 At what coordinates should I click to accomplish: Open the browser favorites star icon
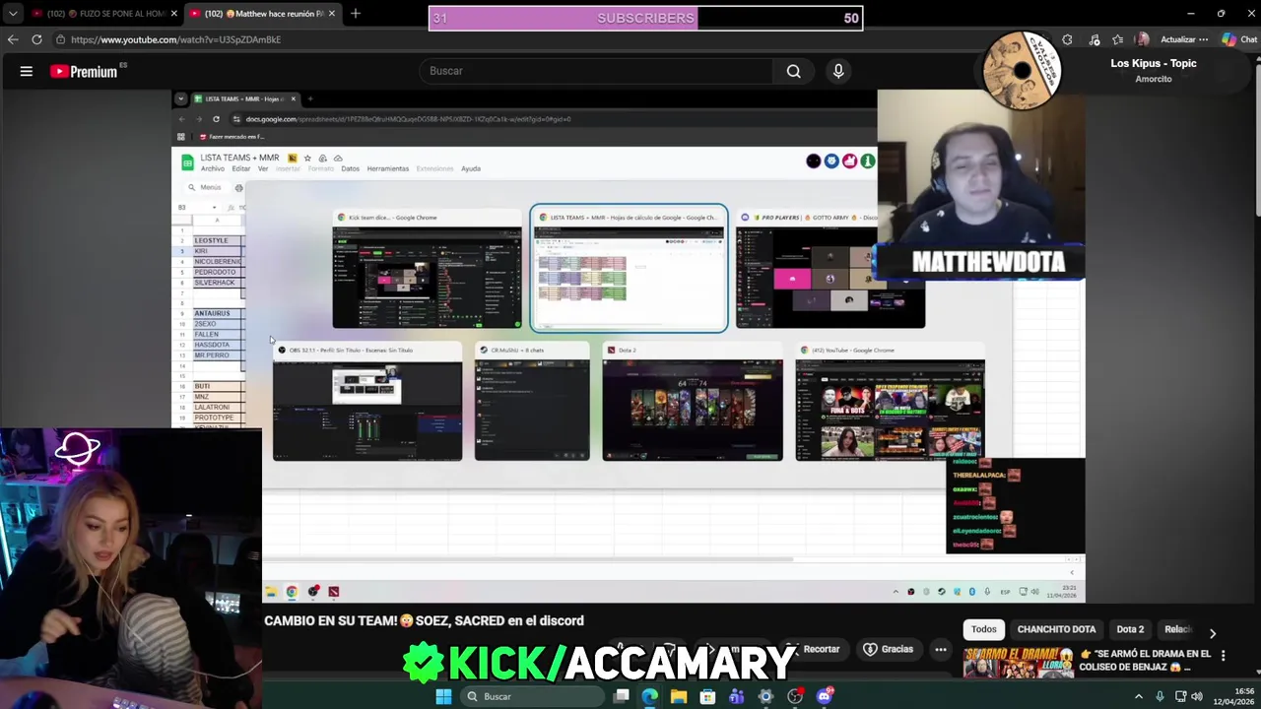1117,39
